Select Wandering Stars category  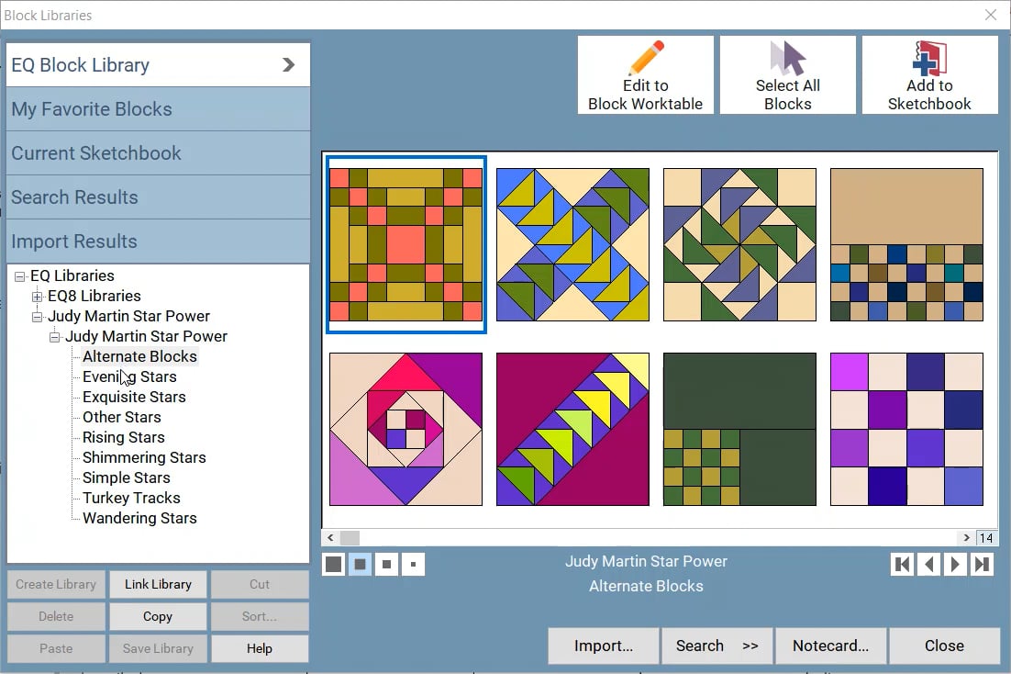(x=139, y=519)
